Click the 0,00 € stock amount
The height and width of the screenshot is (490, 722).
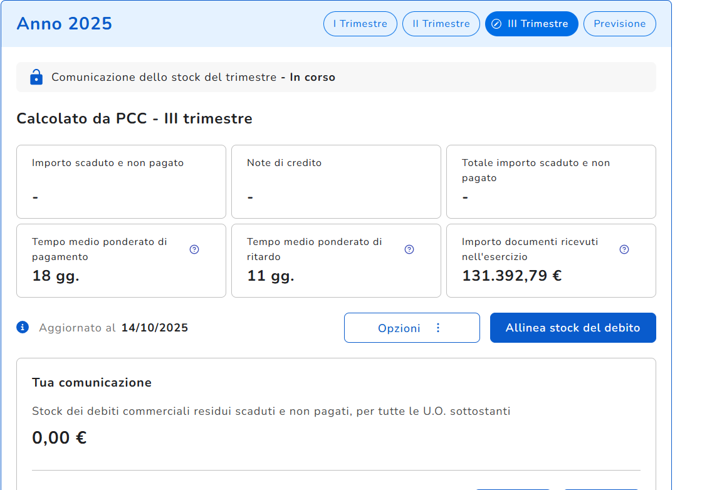60,437
